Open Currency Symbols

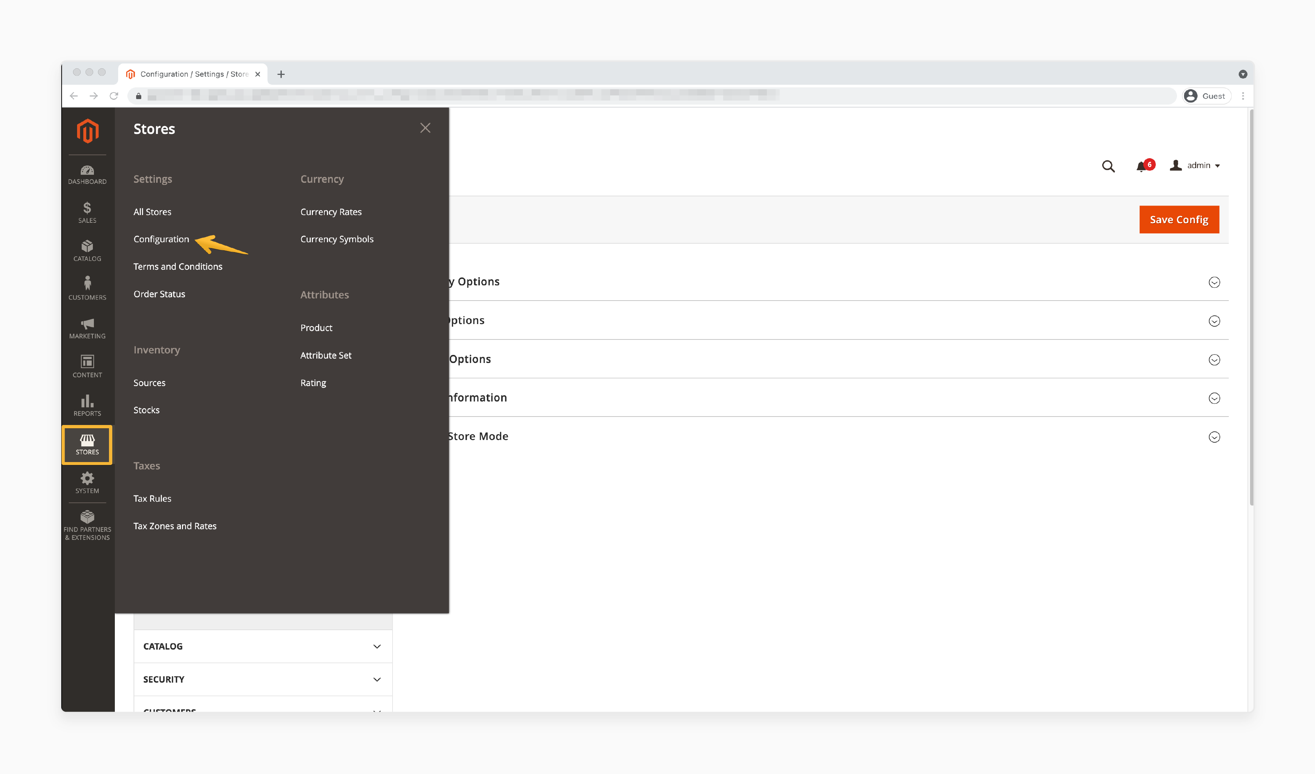pyautogui.click(x=336, y=239)
